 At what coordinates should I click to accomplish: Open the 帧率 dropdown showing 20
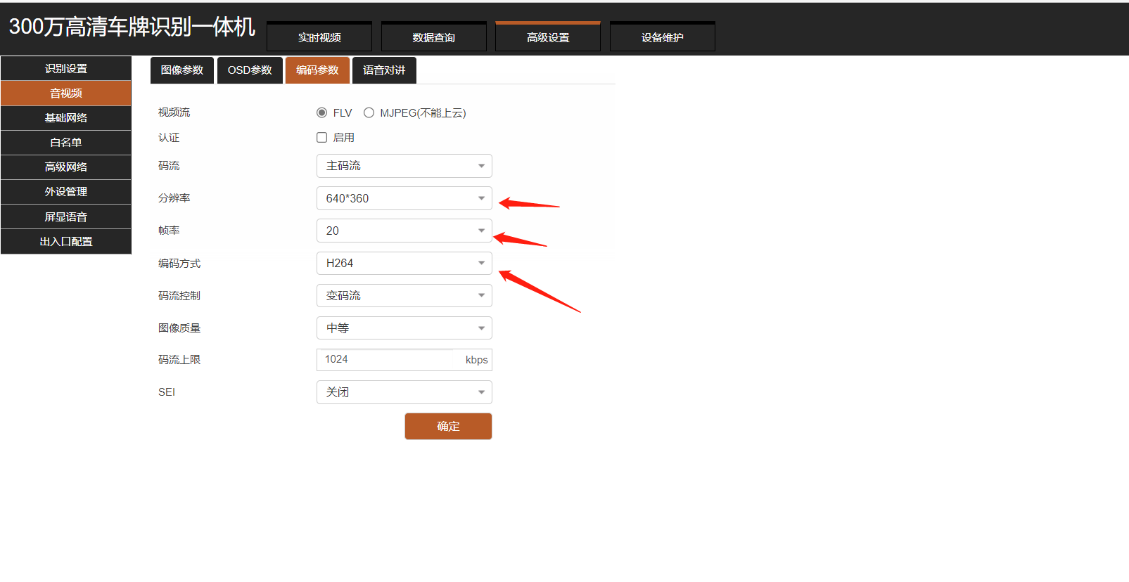[404, 231]
